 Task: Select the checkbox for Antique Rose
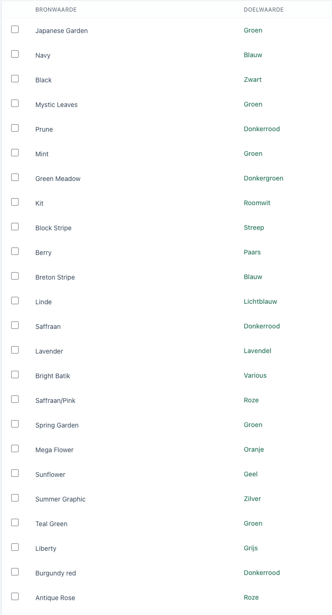tap(15, 596)
